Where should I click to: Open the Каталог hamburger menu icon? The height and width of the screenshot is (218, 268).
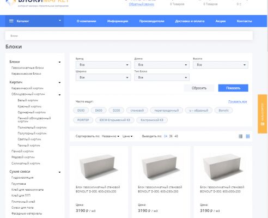point(11,21)
